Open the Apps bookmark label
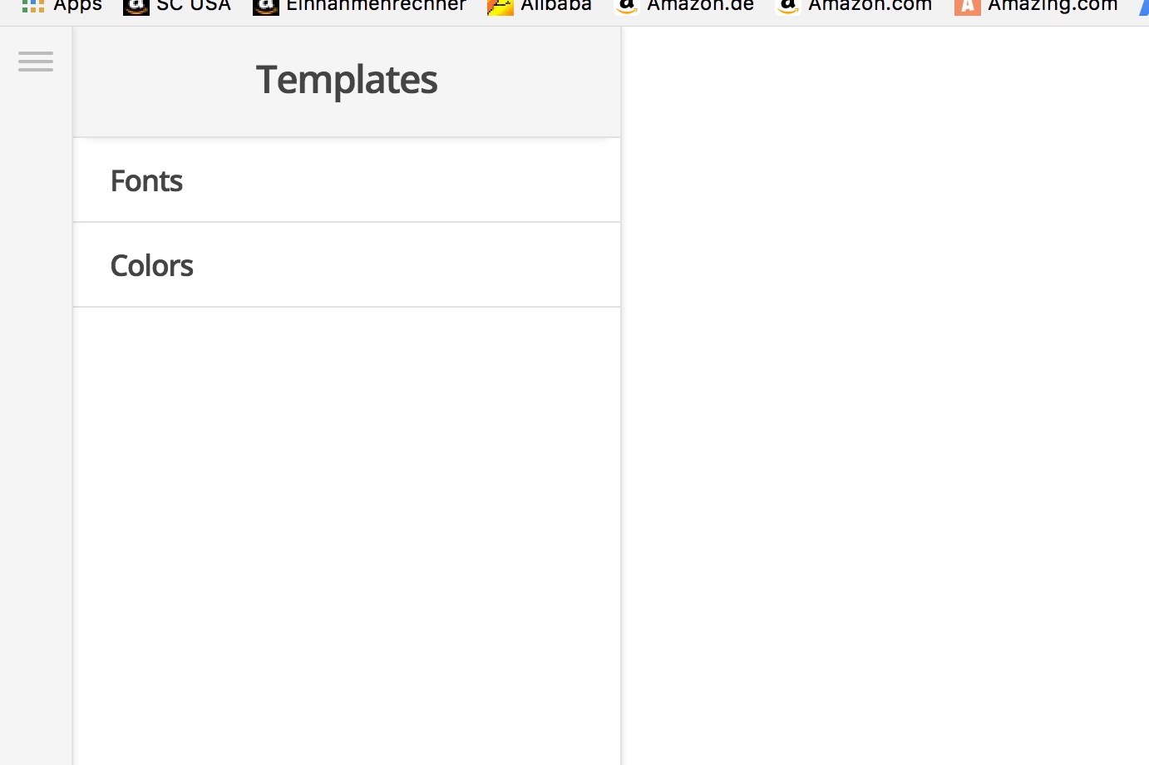This screenshot has height=765, width=1149. coord(78,6)
